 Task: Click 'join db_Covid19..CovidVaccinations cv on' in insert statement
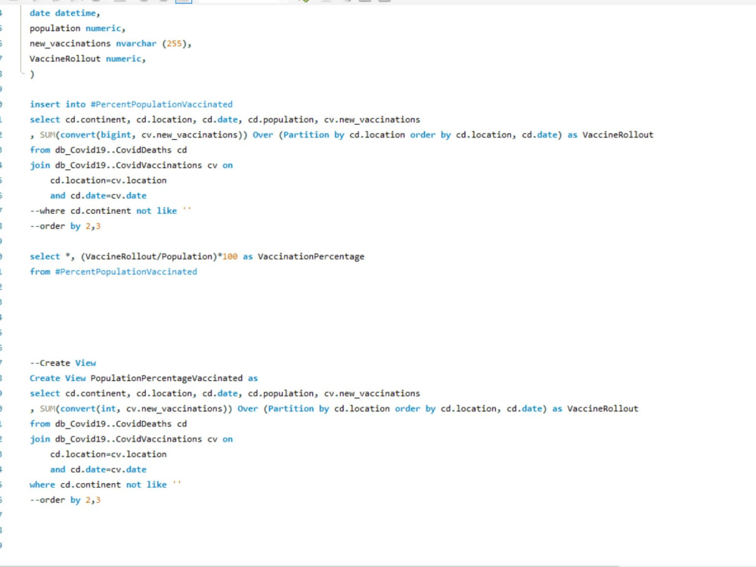[131, 166]
